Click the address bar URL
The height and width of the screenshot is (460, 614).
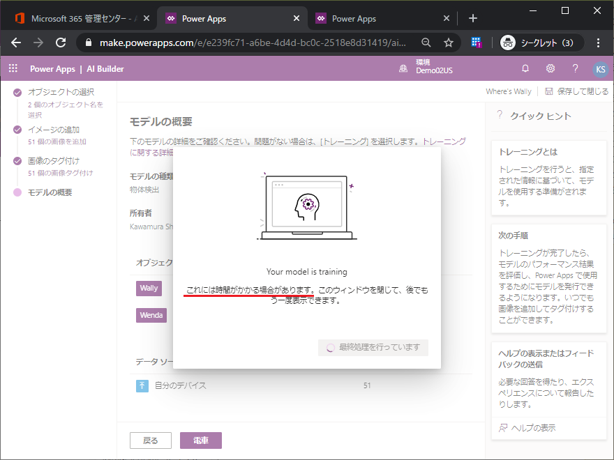coord(253,43)
